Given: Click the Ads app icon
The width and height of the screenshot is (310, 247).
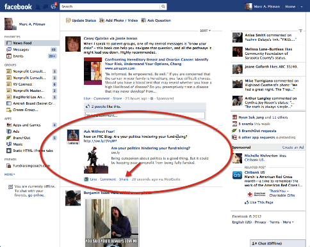Looking at the screenshot, I should click(x=9, y=131).
